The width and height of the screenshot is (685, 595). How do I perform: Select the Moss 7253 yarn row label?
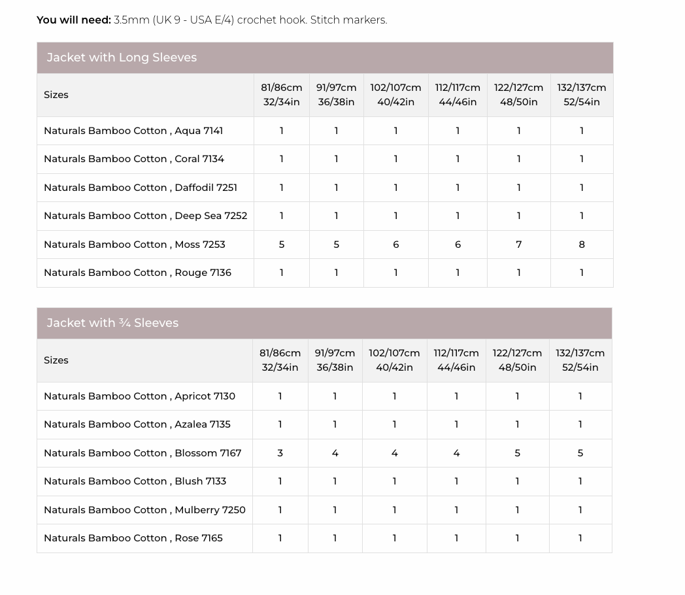click(x=135, y=245)
